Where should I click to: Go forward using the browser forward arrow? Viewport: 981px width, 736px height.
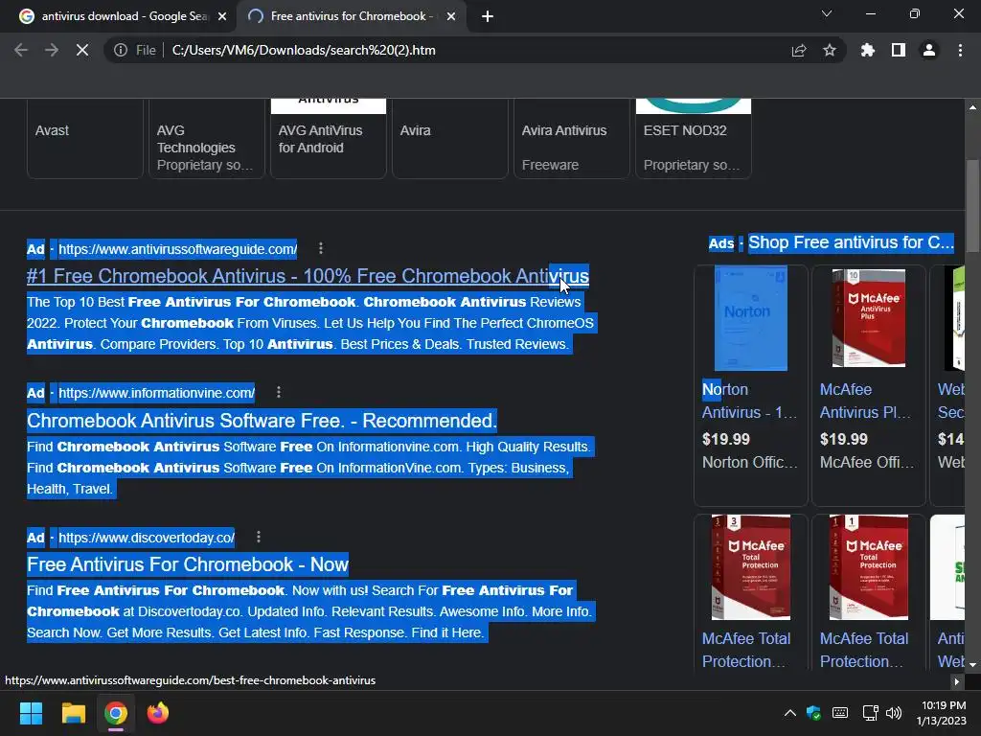tap(52, 50)
